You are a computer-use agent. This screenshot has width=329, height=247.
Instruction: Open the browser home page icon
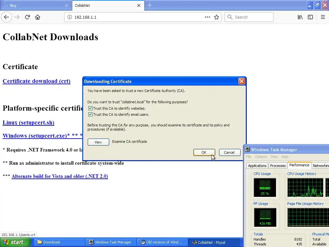point(38,17)
